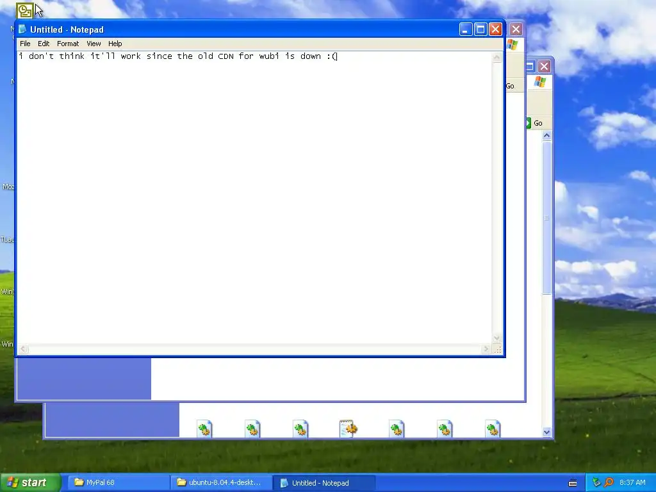Click the rearmost Explorer window's scrollbar up arrow
Viewport: 656px width, 492px height.
(547, 136)
